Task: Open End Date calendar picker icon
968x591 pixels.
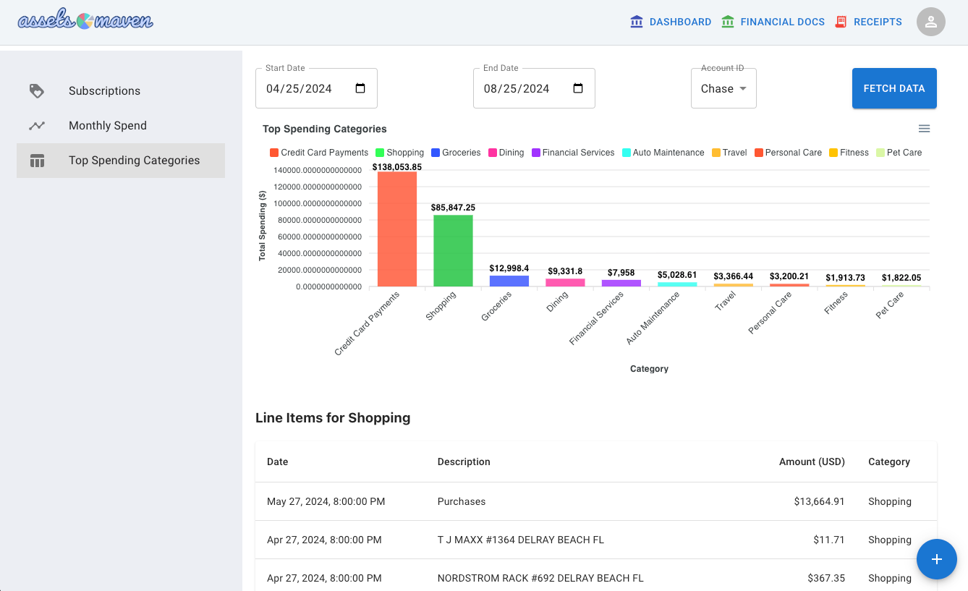Action: (578, 88)
